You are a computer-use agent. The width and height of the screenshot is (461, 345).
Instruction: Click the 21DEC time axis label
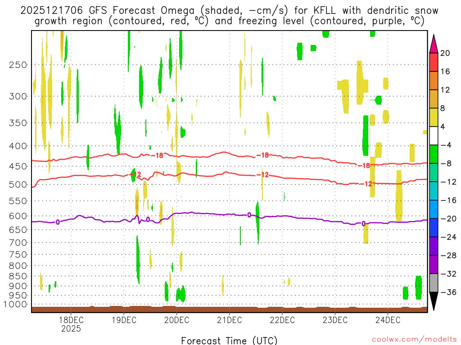(229, 320)
